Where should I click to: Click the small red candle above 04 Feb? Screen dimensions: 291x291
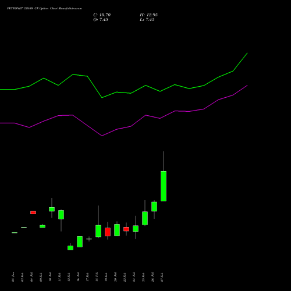click(33, 212)
